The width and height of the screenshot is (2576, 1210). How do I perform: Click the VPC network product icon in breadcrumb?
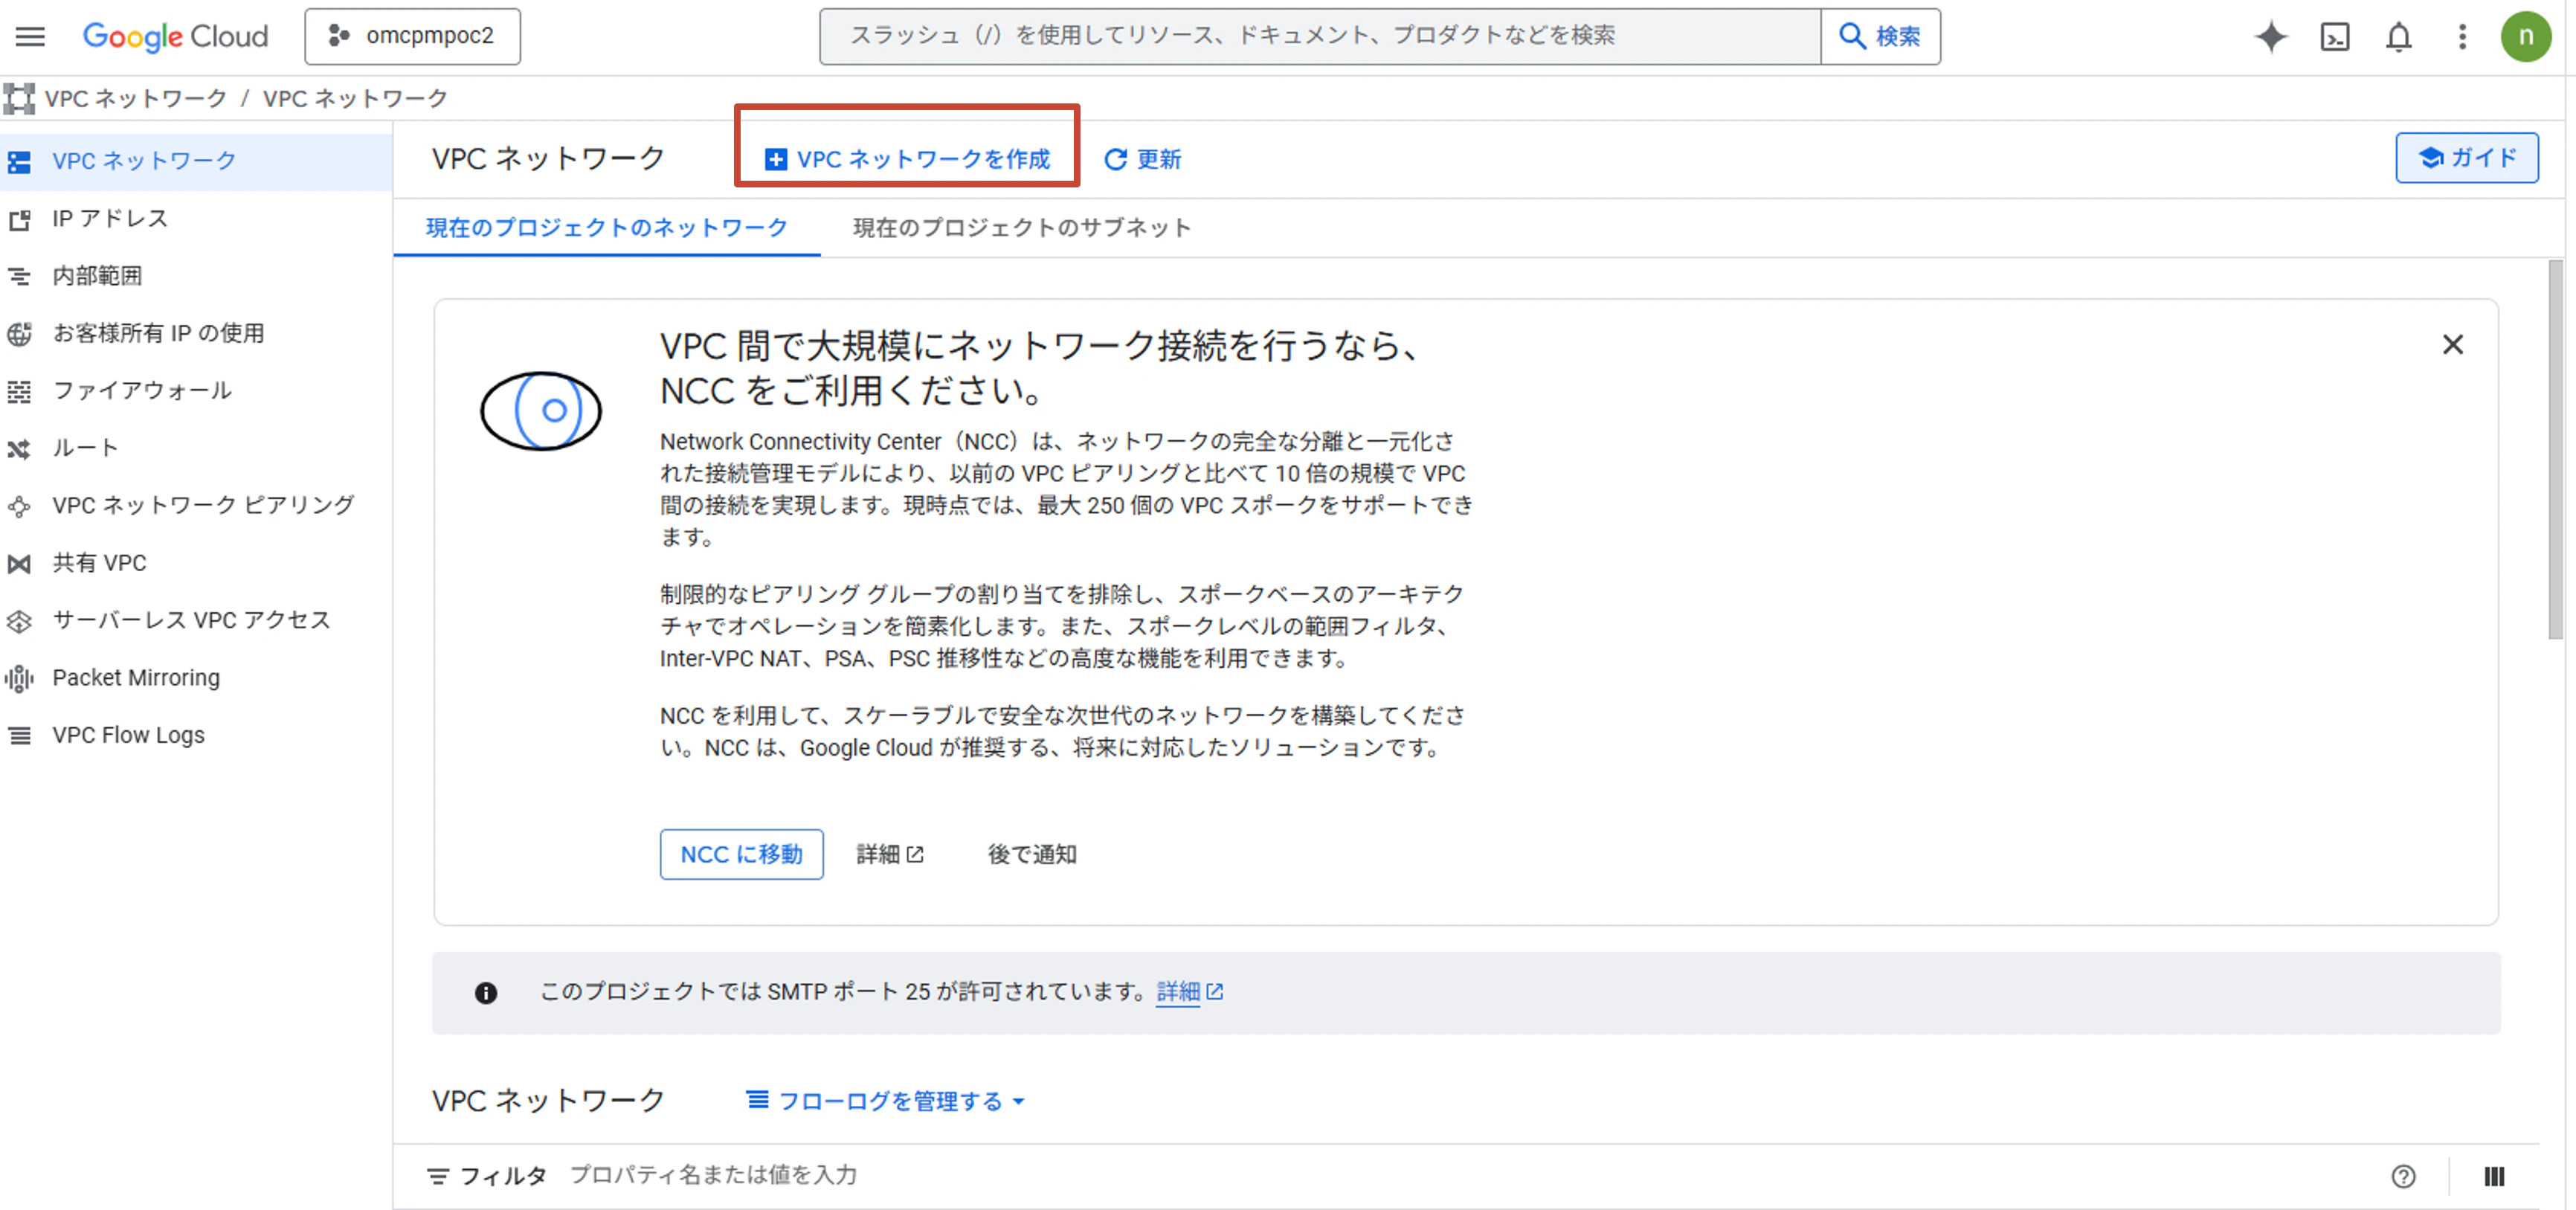(x=19, y=98)
